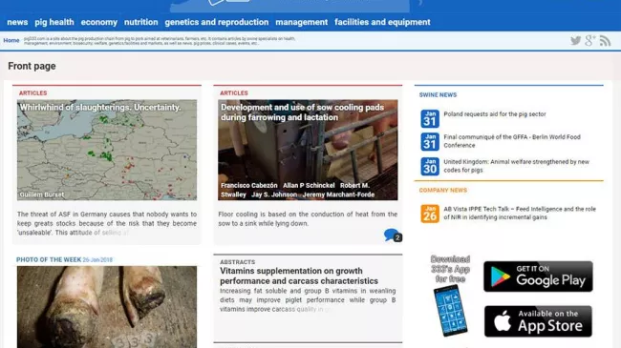Click the blue phone app image

coord(450,310)
